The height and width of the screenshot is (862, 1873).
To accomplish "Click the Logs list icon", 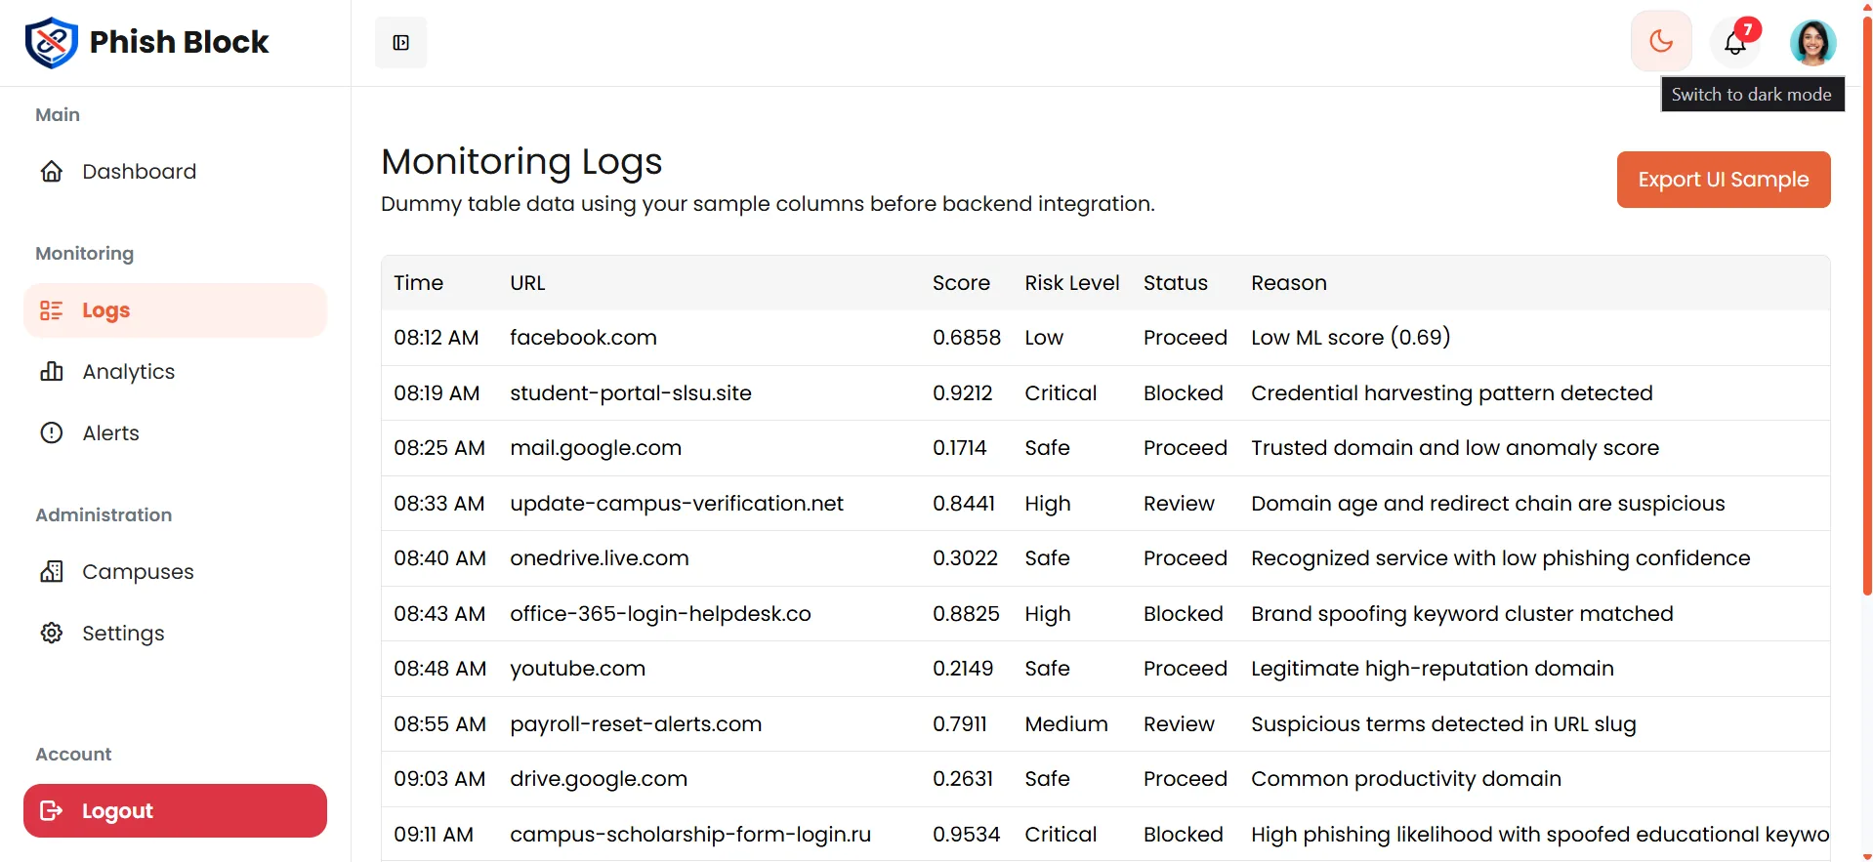I will (52, 310).
